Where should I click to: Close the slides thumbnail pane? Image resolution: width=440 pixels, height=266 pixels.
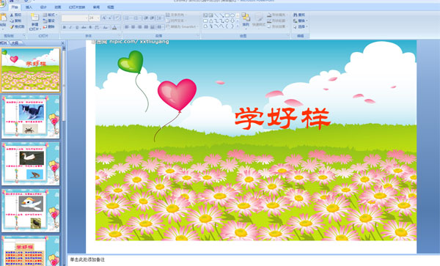pos(63,43)
